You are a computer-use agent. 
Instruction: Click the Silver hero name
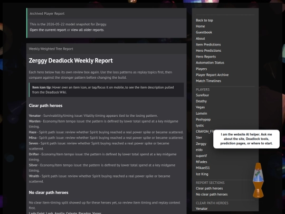click(33, 165)
